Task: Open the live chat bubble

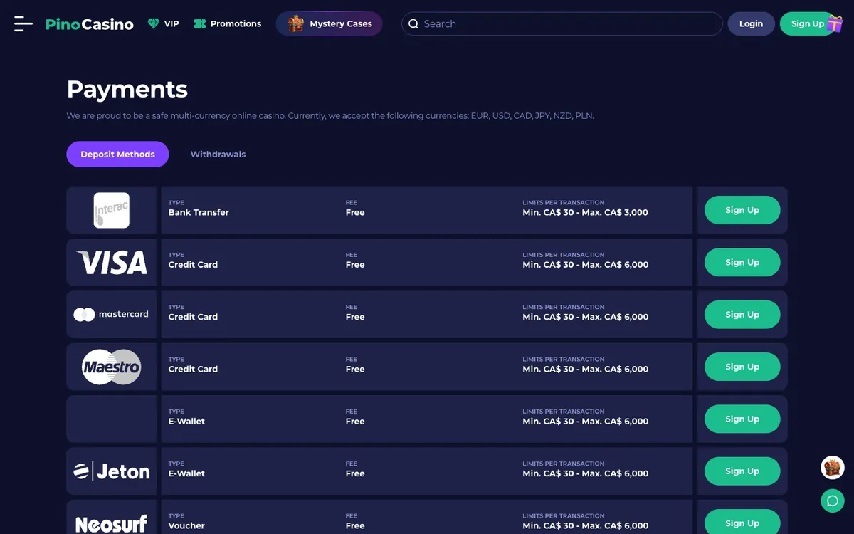Action: tap(833, 501)
